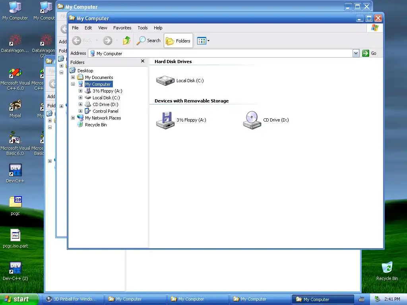Click the 2:41 PM clock
The width and height of the screenshot is (407, 305).
point(392,299)
